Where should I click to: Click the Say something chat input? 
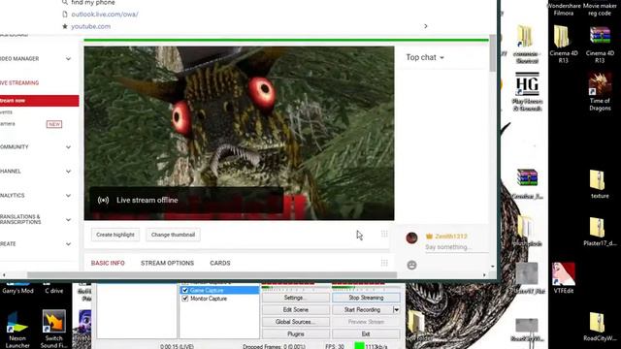tap(457, 247)
